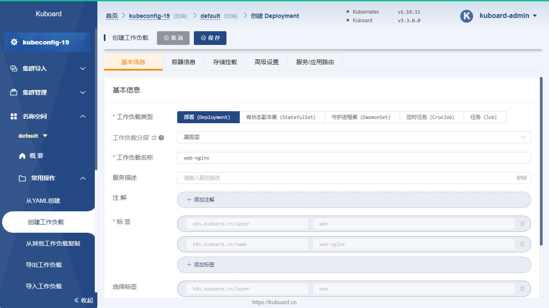
Task: Click the 常用操作 folder icon
Action: (22, 178)
